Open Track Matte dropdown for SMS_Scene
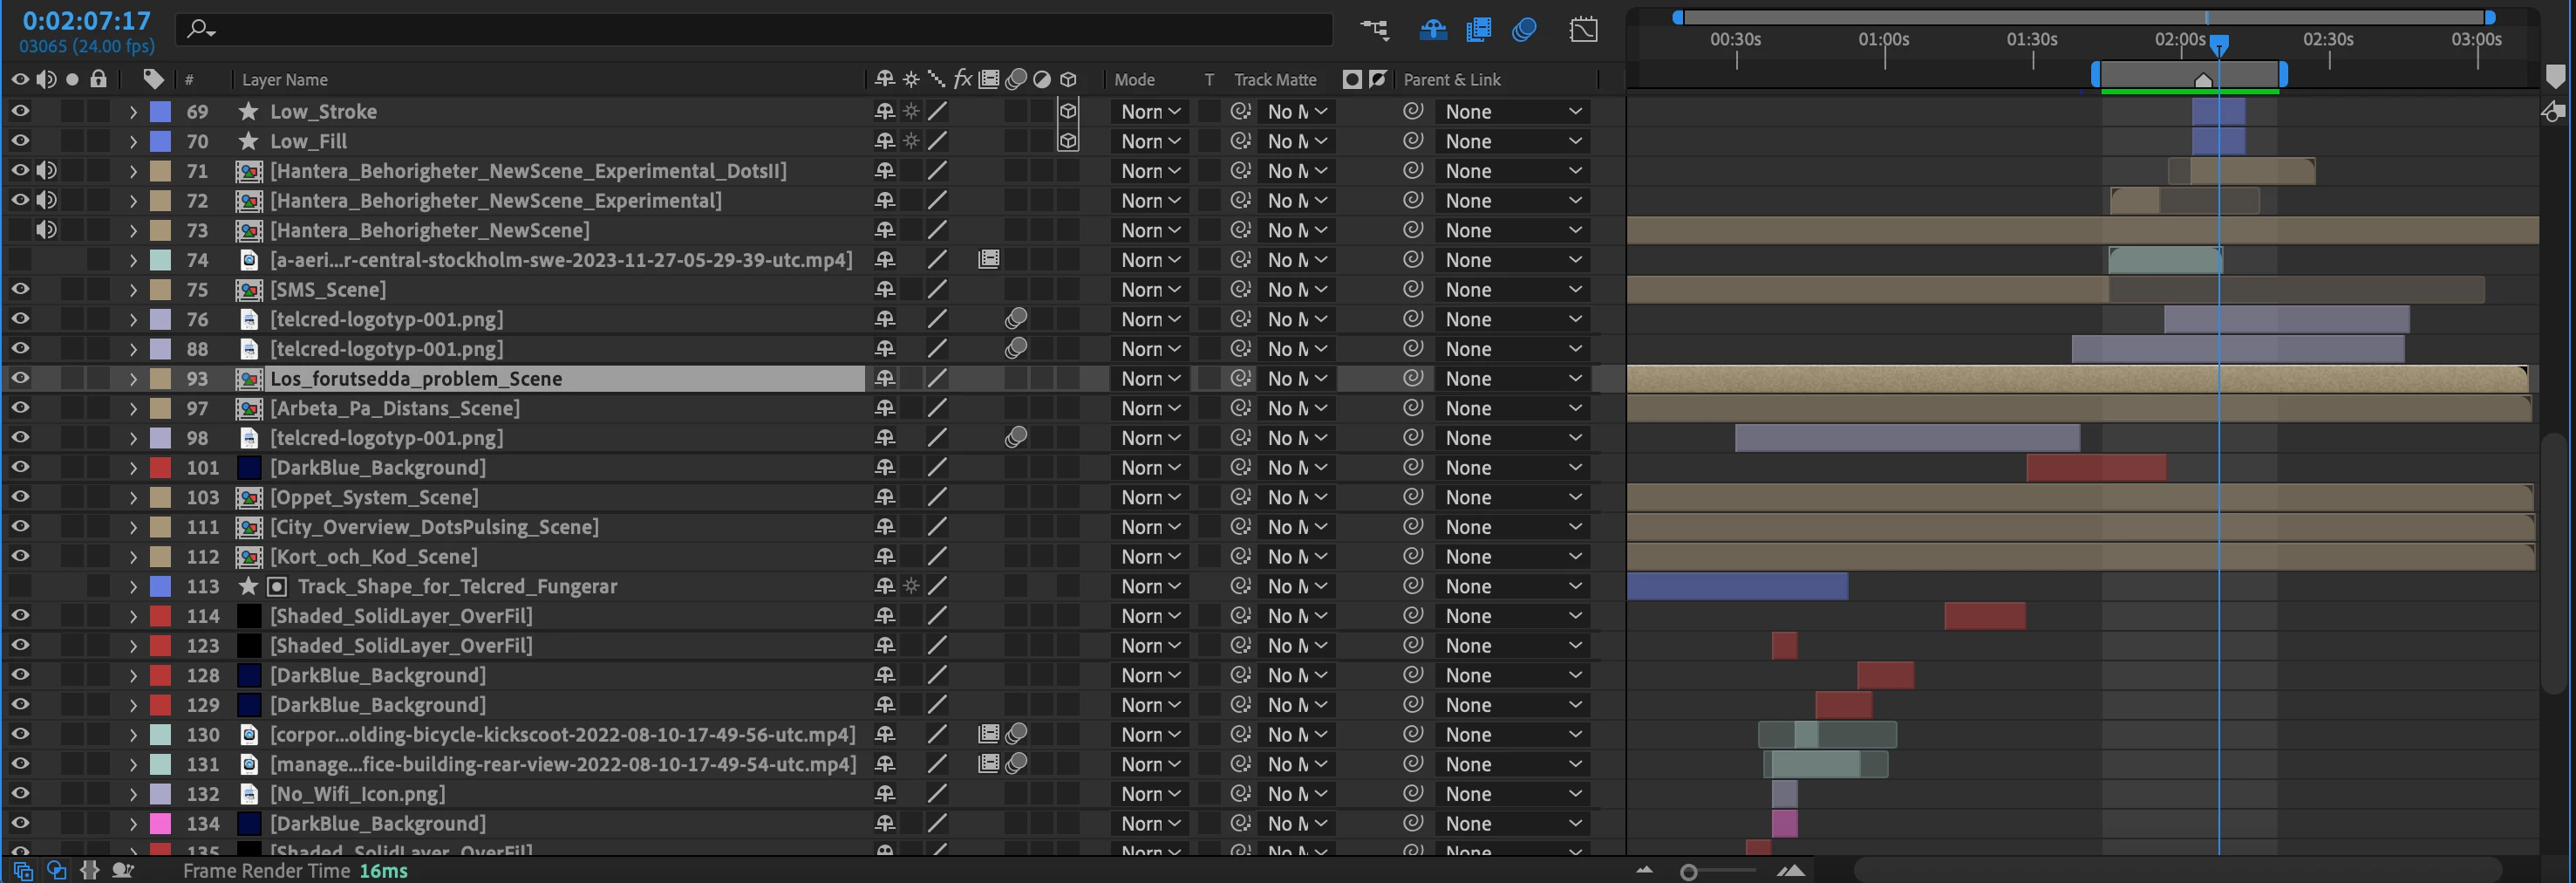 (1296, 289)
